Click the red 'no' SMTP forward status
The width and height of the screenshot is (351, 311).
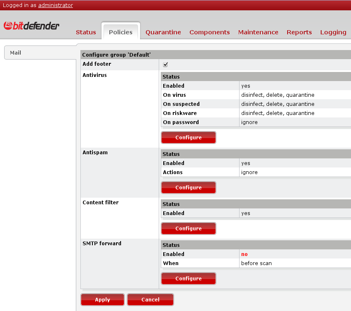[x=244, y=254]
